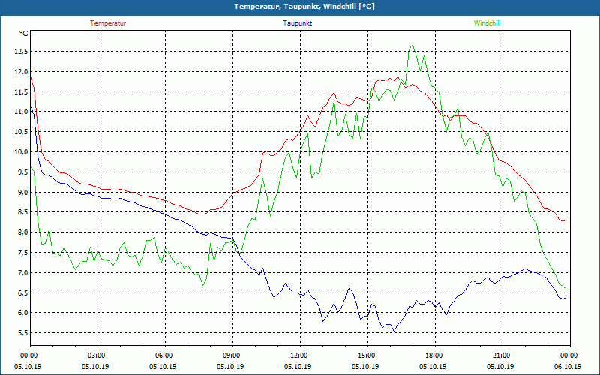
Task: Click the chart title Temperatur, Taupunkt, Windchill
Action: [304, 7]
